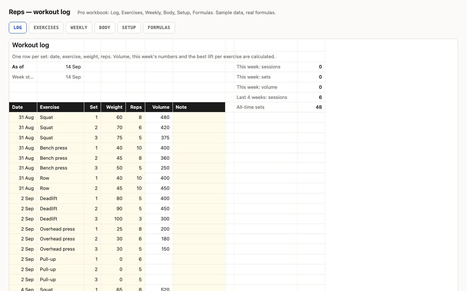This screenshot has height=291, width=467.
Task: Click the Note column header
Action: (199, 107)
